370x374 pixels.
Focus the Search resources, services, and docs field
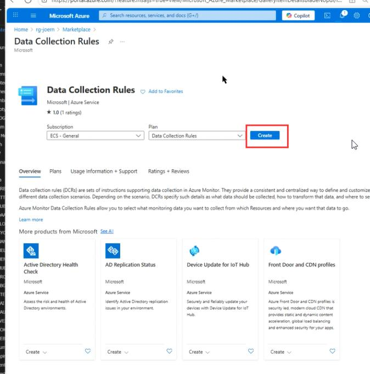coord(187,15)
